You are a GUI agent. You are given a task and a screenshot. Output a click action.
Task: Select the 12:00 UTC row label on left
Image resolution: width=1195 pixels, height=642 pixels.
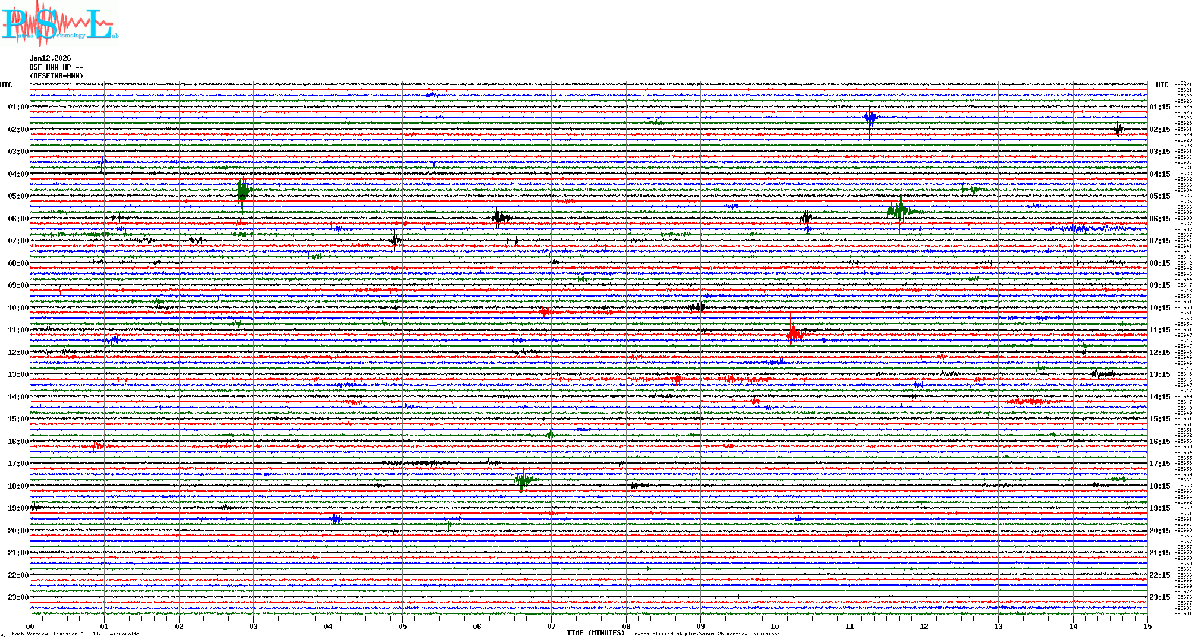click(x=18, y=353)
